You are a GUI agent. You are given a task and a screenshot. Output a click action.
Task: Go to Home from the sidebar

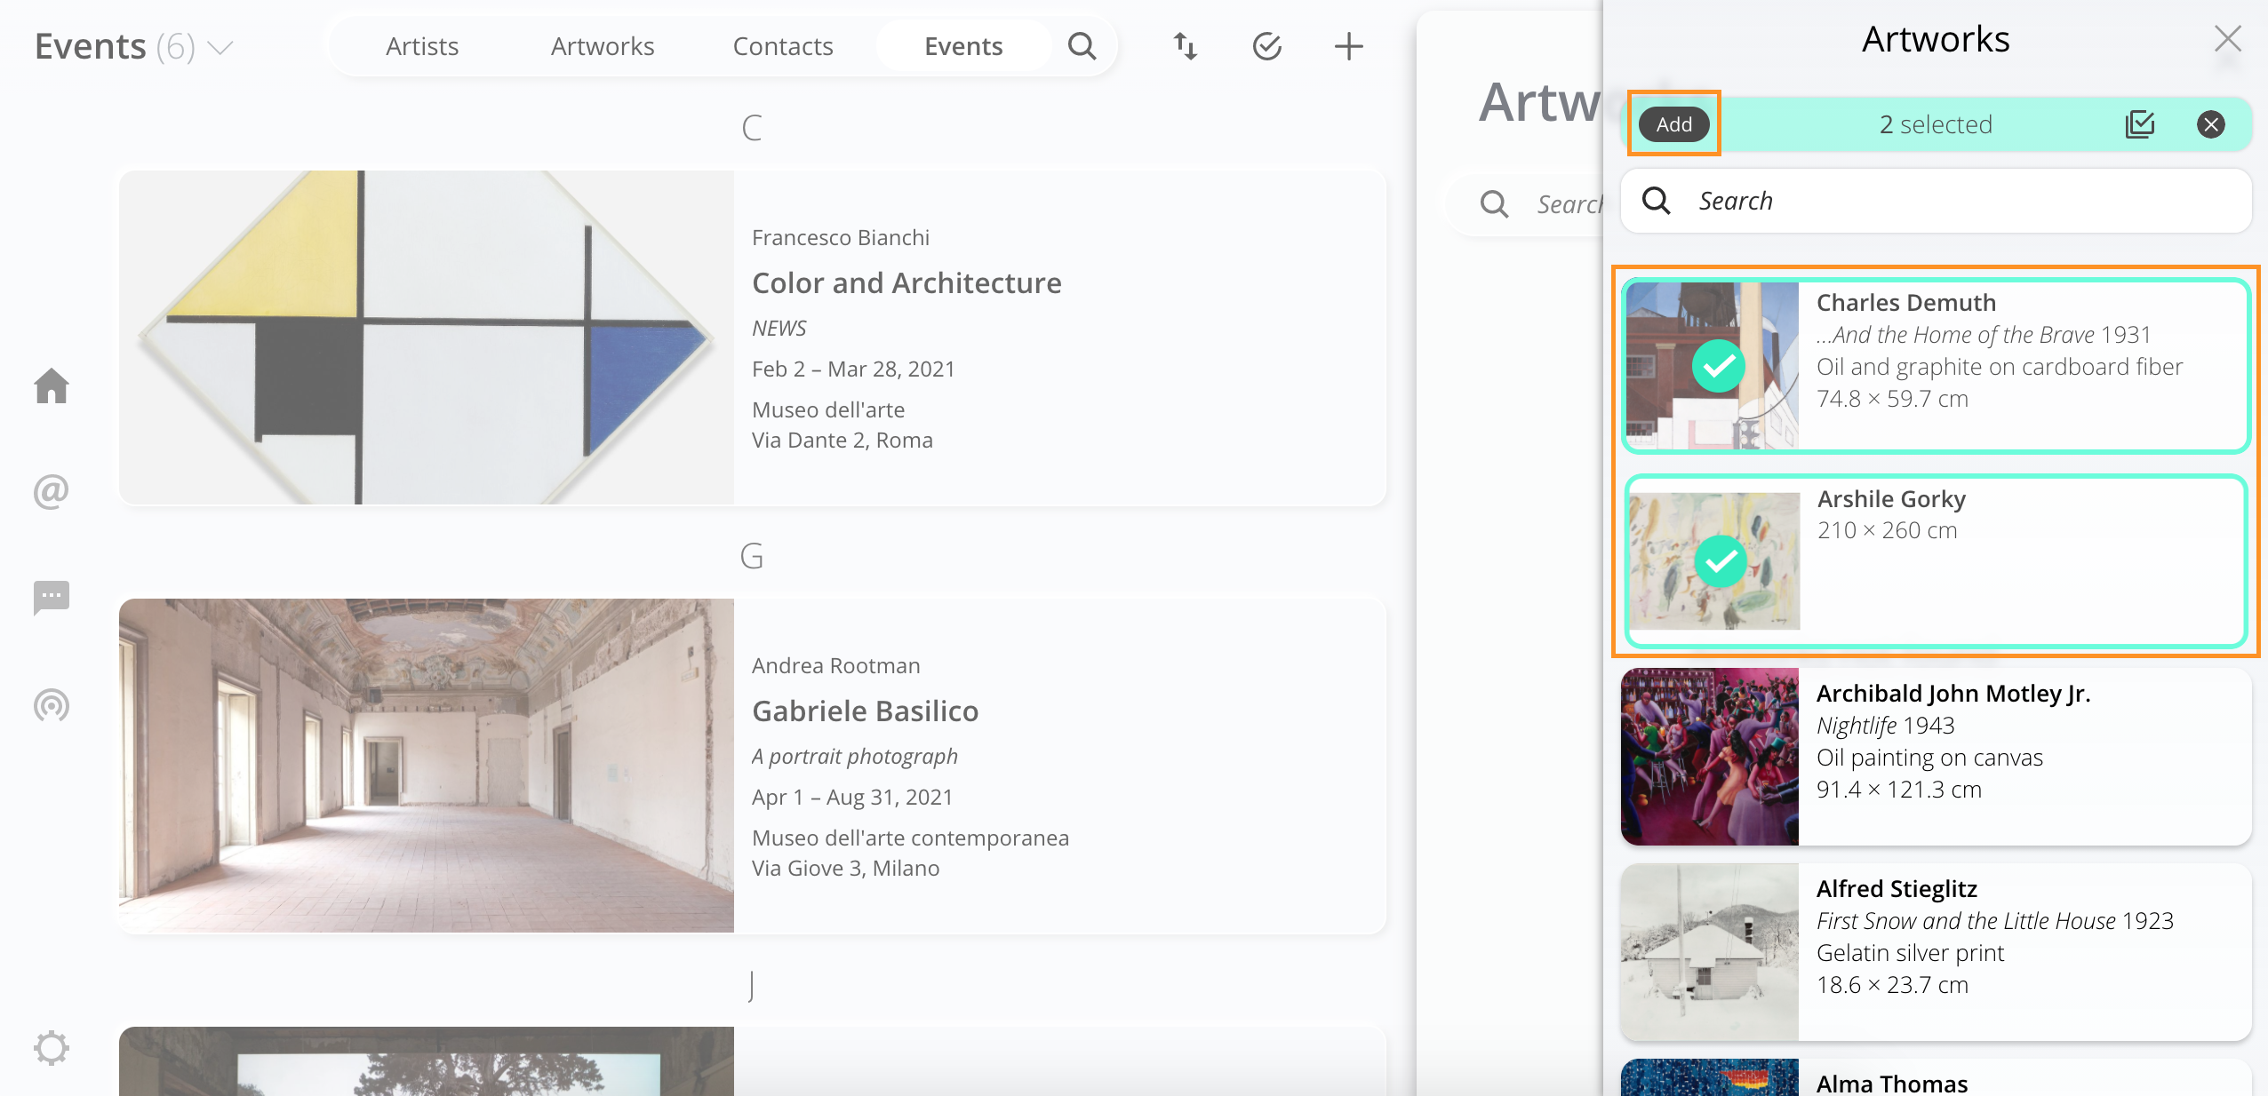point(52,385)
